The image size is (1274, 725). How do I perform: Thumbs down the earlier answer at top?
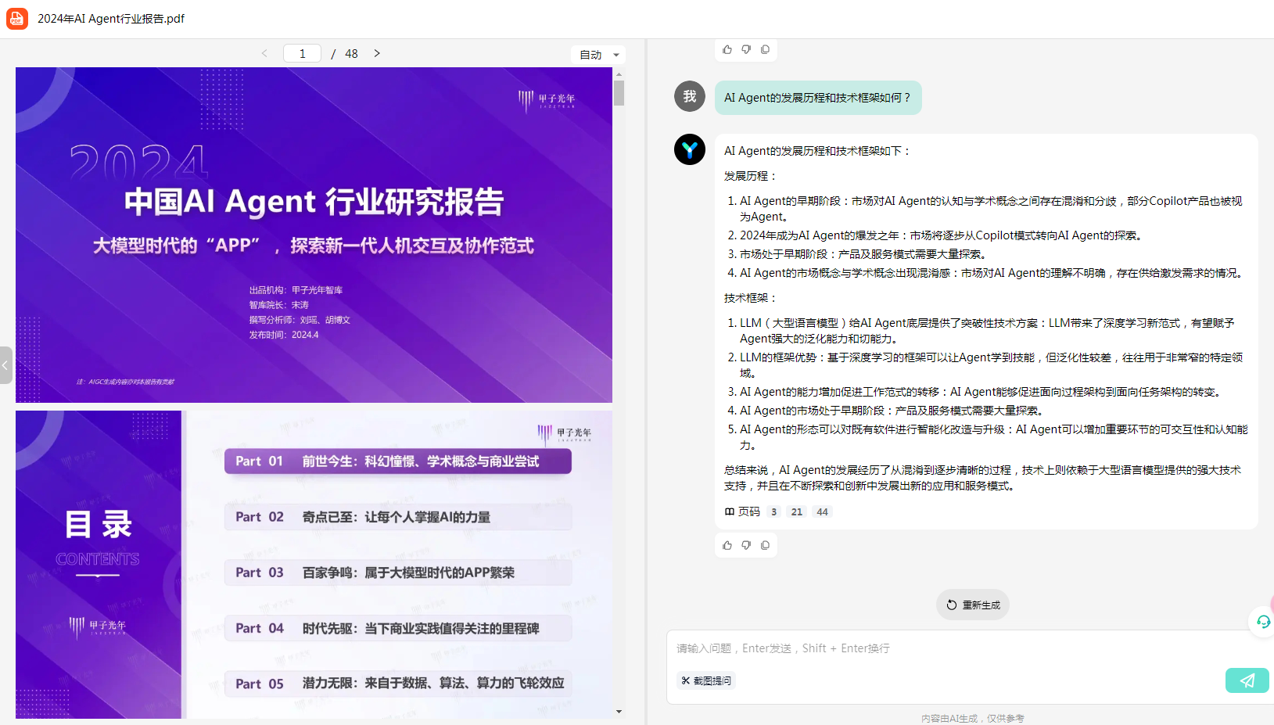point(746,49)
